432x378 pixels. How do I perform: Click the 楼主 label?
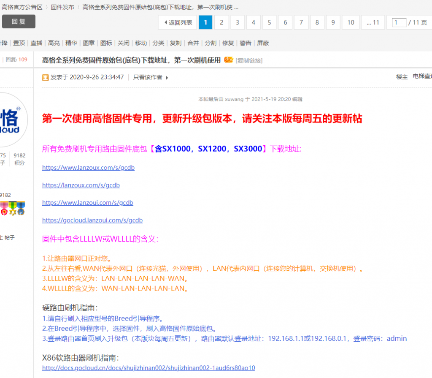click(x=402, y=77)
